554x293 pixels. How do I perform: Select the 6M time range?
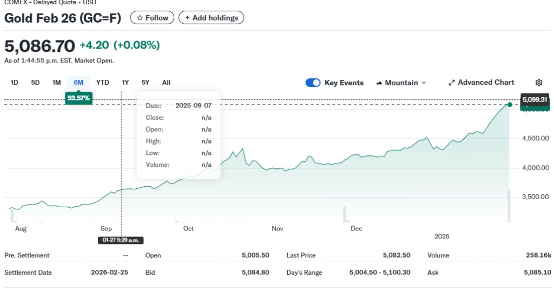tap(78, 83)
